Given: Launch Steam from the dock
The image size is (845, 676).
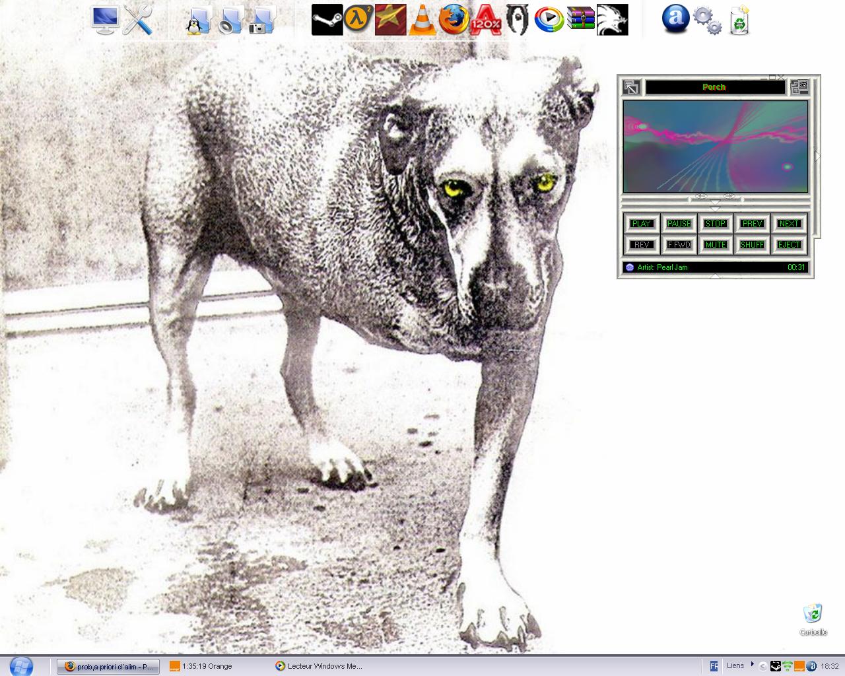Looking at the screenshot, I should point(327,20).
